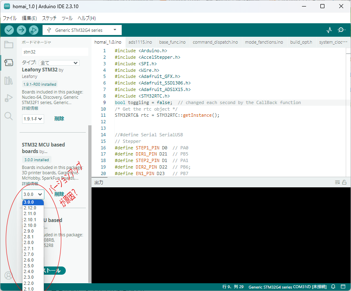Image resolution: width=351 pixels, height=291 pixels.
Task: Open 詳細情報 link under Leafony STM32
Action: point(30,108)
